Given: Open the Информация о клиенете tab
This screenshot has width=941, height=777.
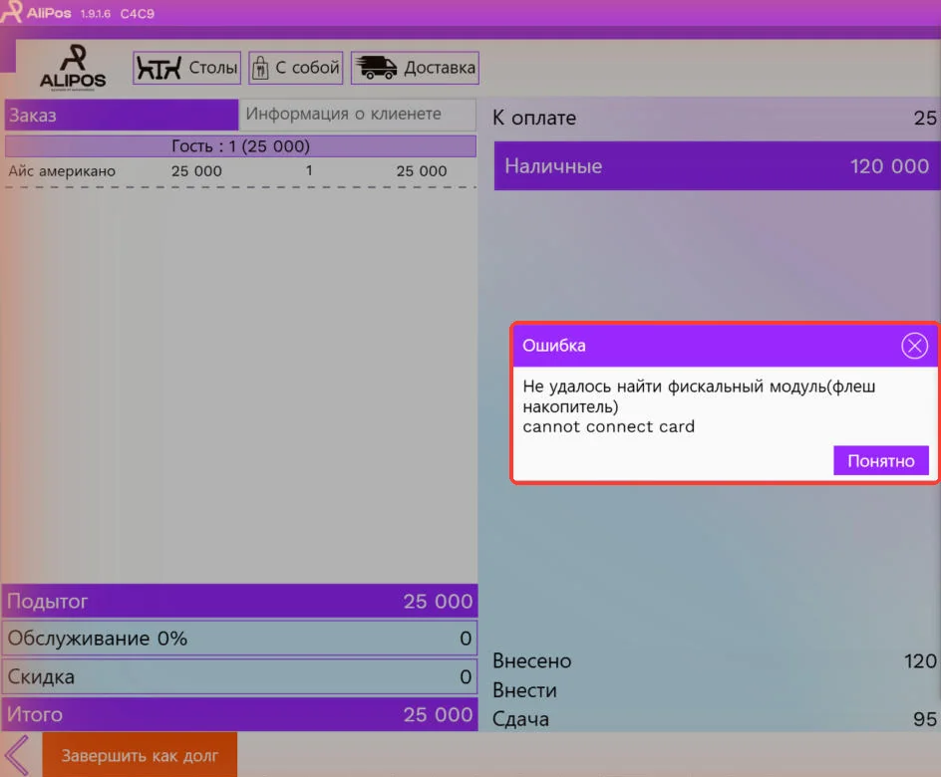Looking at the screenshot, I should coord(358,116).
